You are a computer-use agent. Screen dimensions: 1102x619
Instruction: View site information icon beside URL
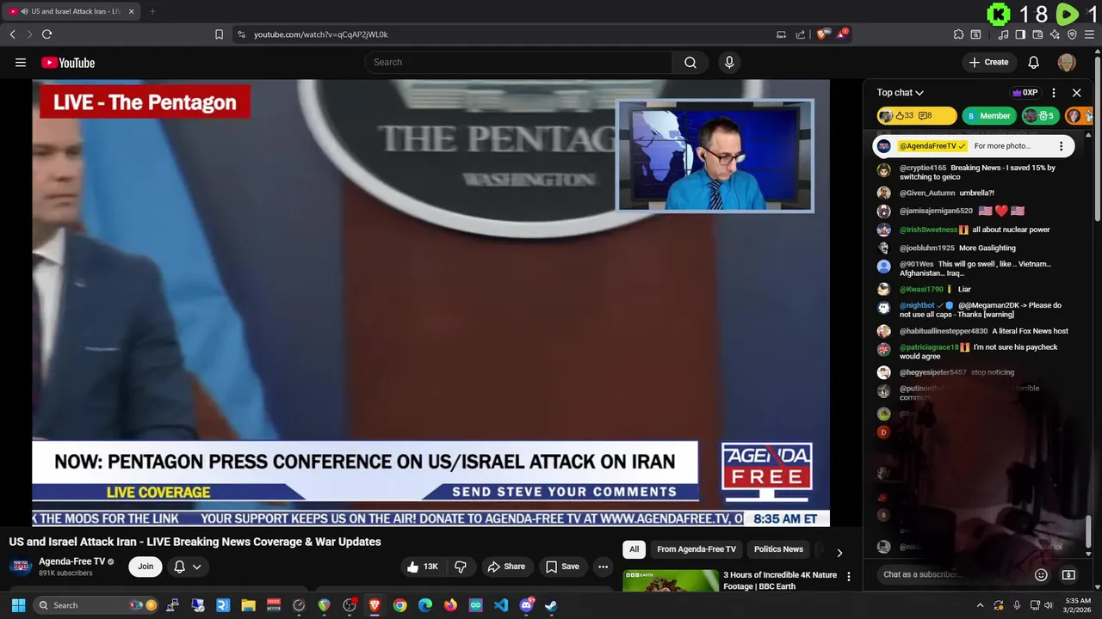[x=241, y=34]
